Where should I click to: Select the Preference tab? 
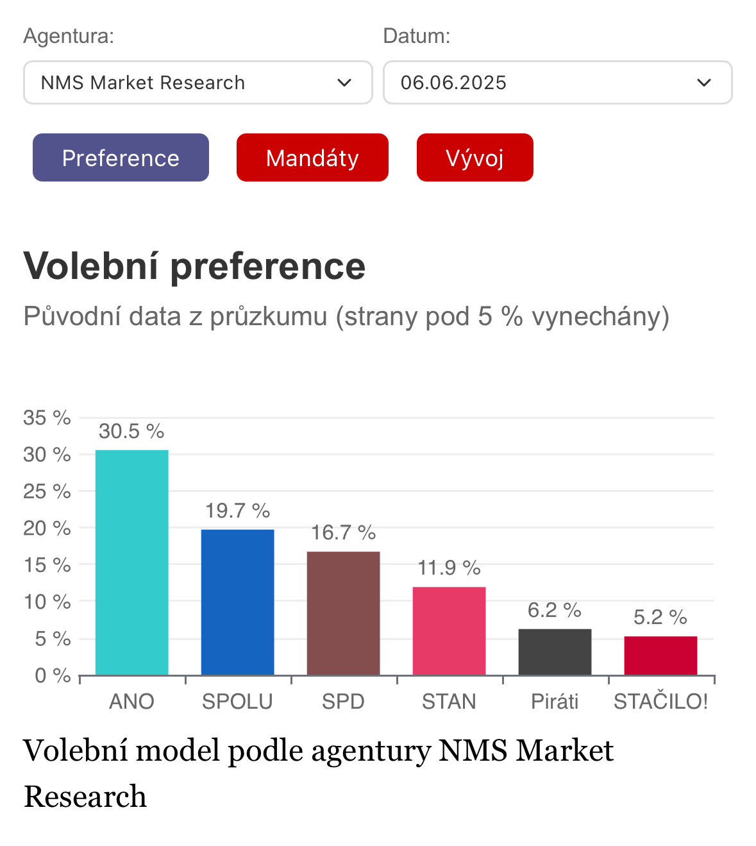[121, 158]
